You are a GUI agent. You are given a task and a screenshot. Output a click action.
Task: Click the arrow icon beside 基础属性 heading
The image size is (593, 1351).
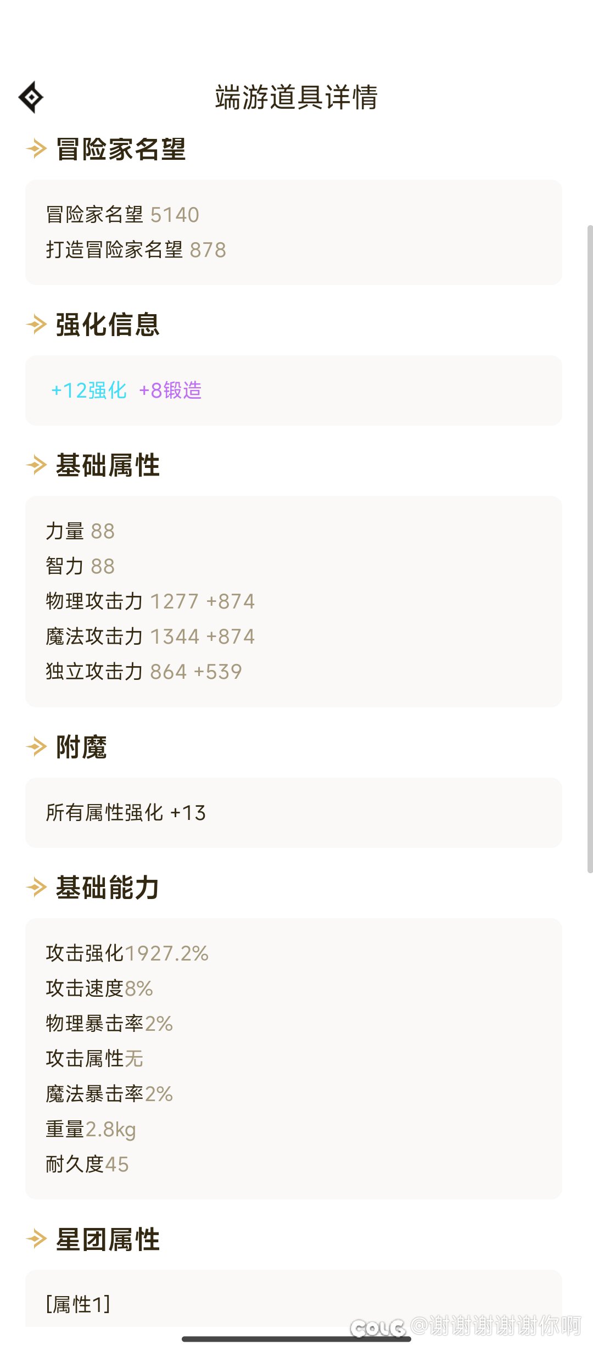click(36, 465)
